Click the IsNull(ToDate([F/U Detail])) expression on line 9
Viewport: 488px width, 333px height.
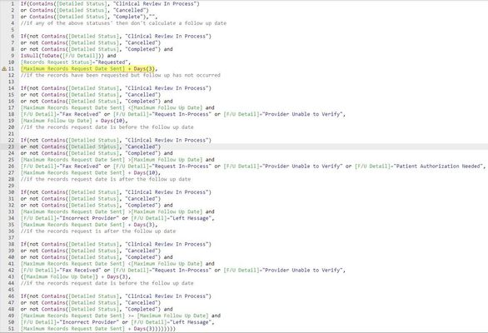click(x=62, y=56)
